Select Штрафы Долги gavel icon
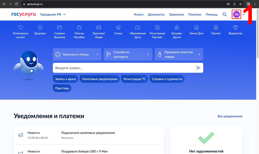Viewport: 259px width, 154px height. (177, 28)
